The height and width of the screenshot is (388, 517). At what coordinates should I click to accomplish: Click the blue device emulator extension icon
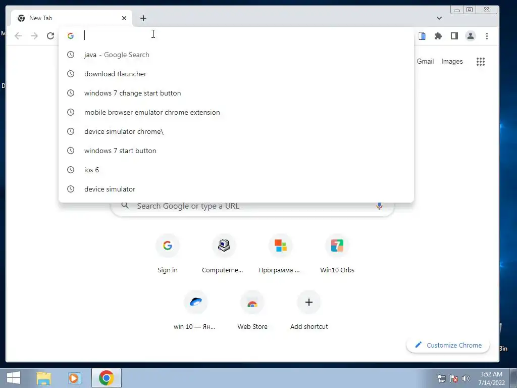(422, 36)
